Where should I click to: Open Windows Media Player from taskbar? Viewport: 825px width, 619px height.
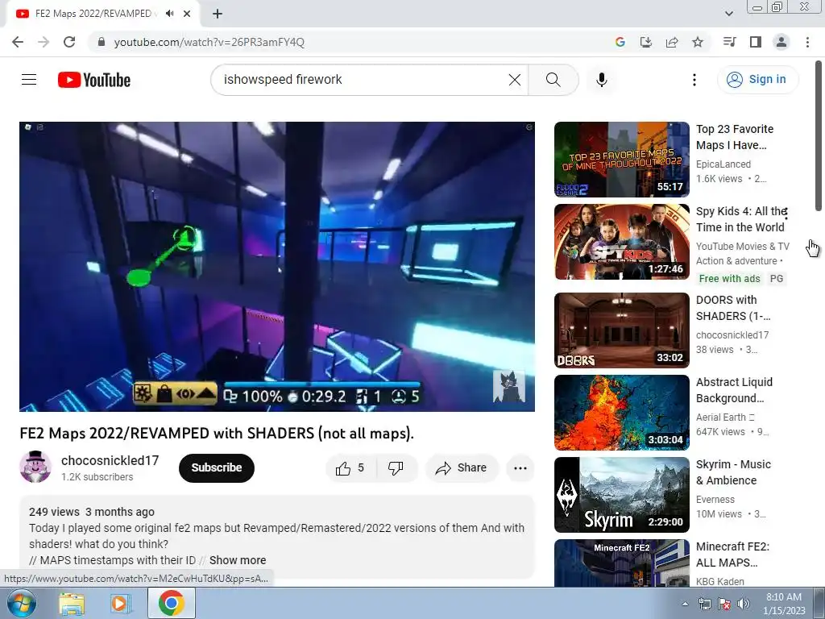point(121,603)
